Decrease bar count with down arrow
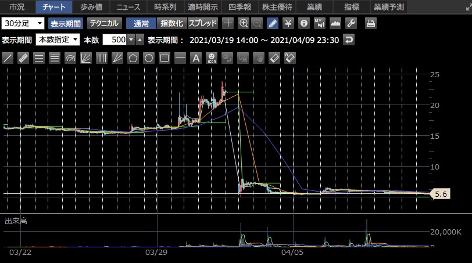Viewport: 472px width, 263px height. [131, 39]
